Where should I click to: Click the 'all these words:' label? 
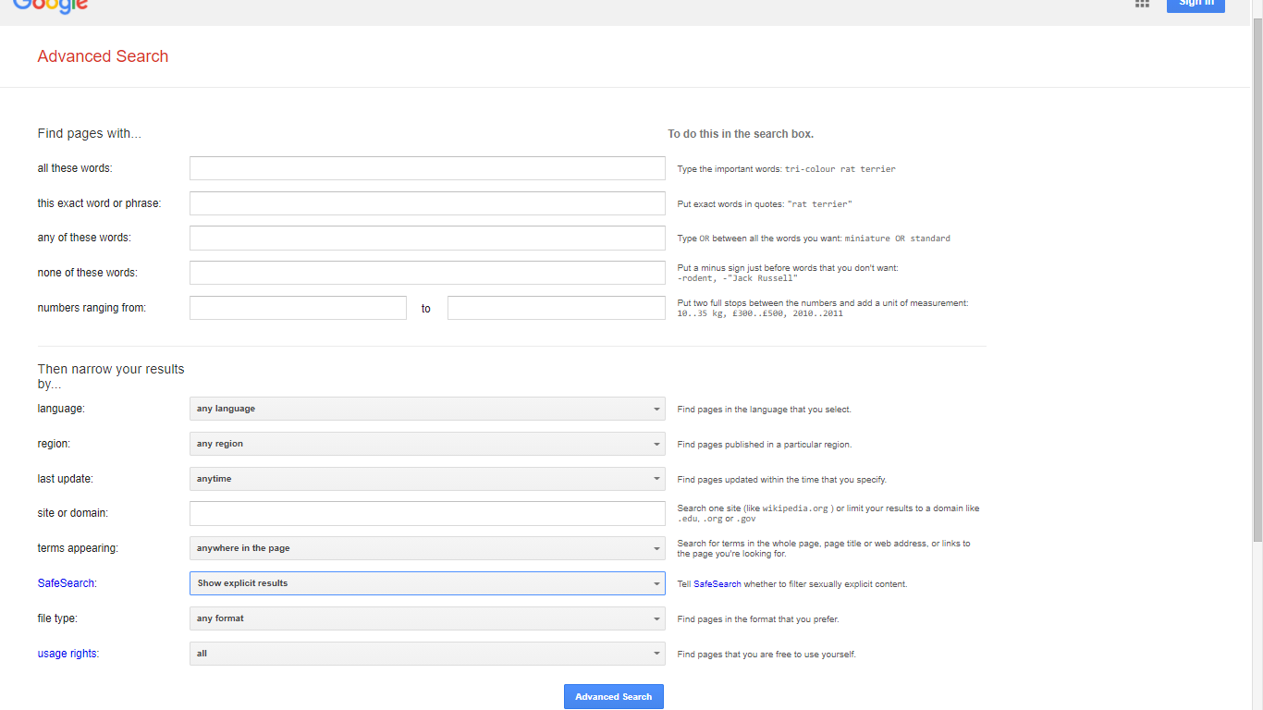point(75,168)
